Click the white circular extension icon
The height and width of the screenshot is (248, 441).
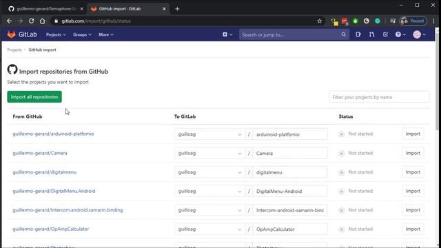coord(366,21)
